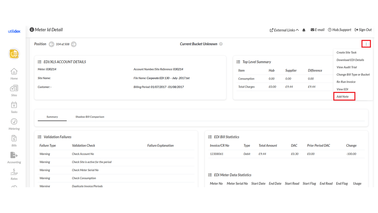Expand the External Links dropdown
The image size is (378, 213).
point(284,30)
